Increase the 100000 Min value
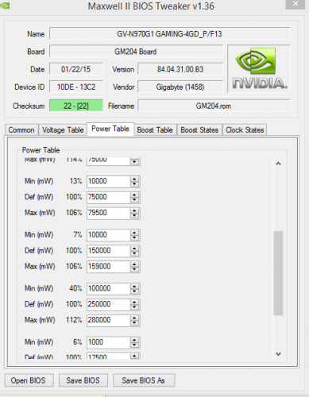 [134, 287]
